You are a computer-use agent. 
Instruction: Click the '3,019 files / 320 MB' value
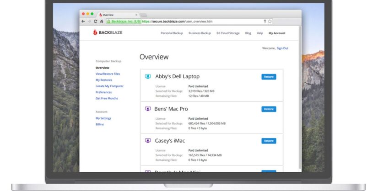pyautogui.click(x=201, y=91)
